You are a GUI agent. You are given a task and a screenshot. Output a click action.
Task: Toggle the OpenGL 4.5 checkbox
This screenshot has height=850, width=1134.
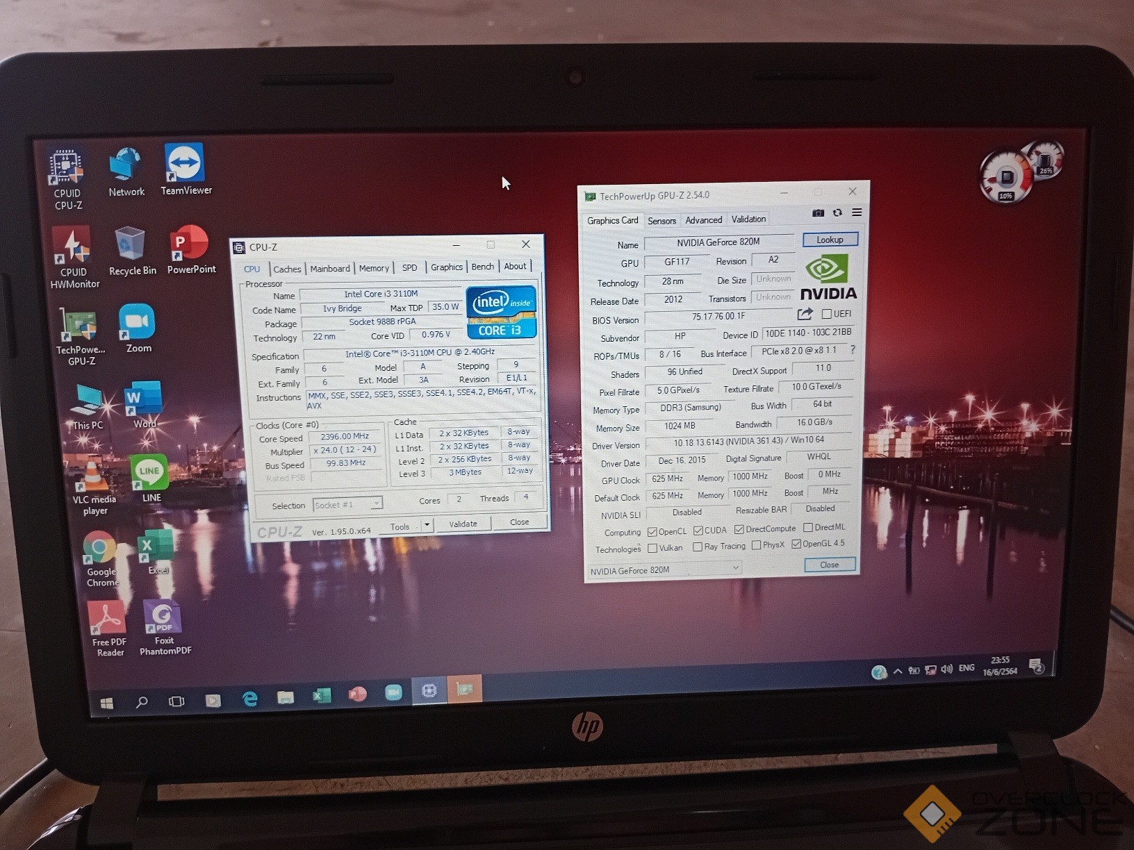click(x=796, y=544)
